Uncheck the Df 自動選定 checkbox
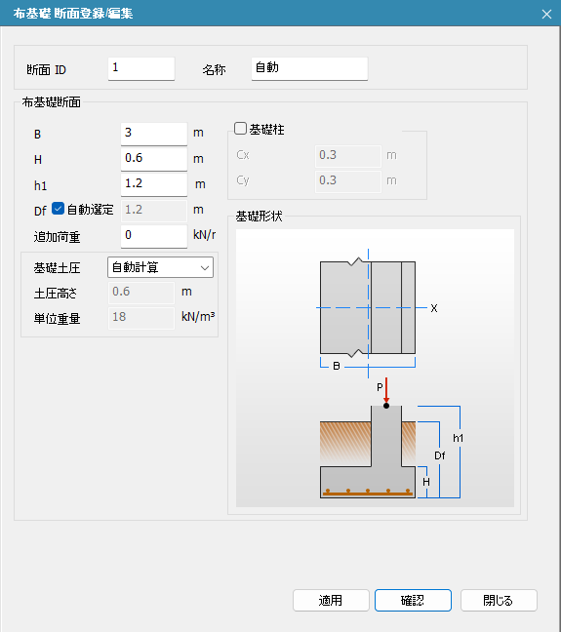Viewport: 561px width, 632px height. (59, 209)
